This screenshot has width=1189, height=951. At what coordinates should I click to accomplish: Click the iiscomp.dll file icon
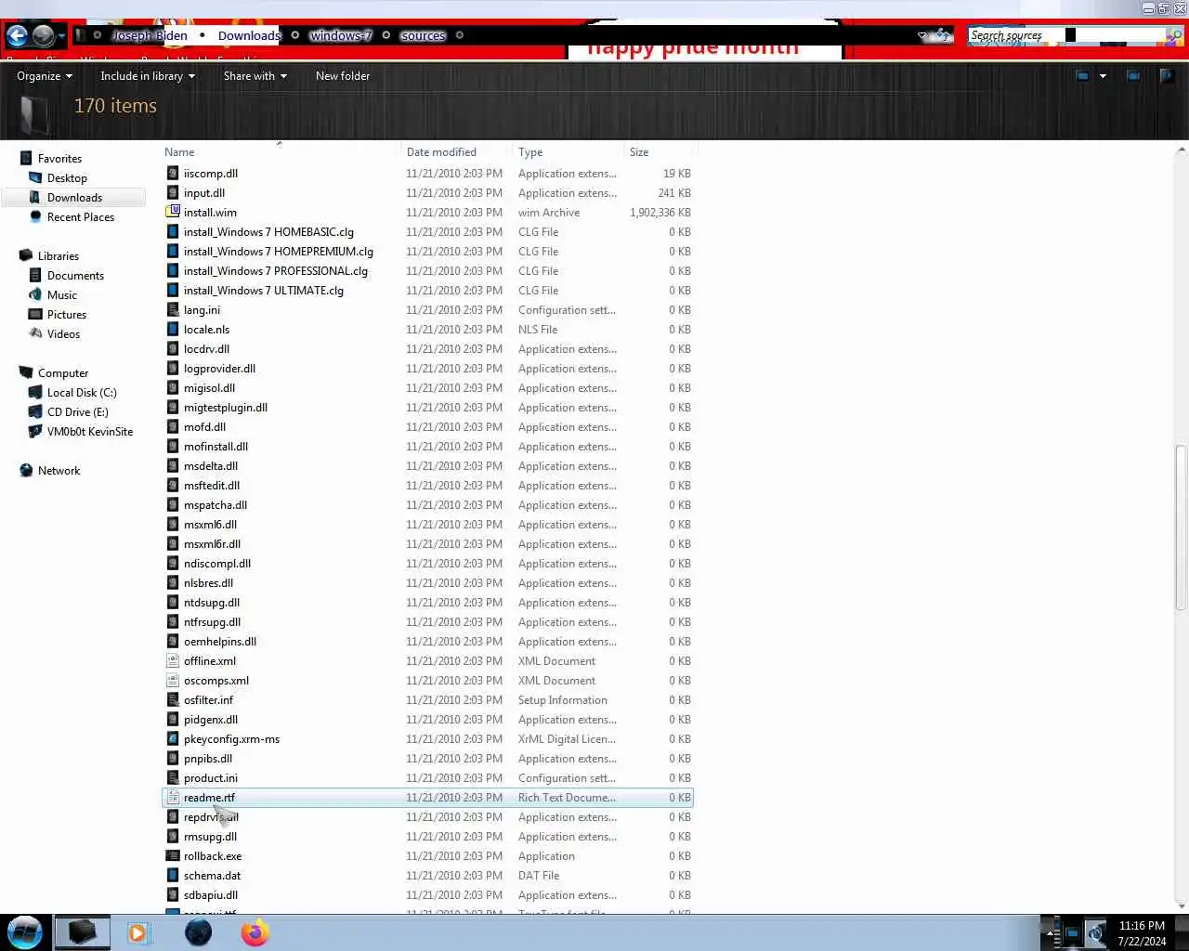pos(173,173)
